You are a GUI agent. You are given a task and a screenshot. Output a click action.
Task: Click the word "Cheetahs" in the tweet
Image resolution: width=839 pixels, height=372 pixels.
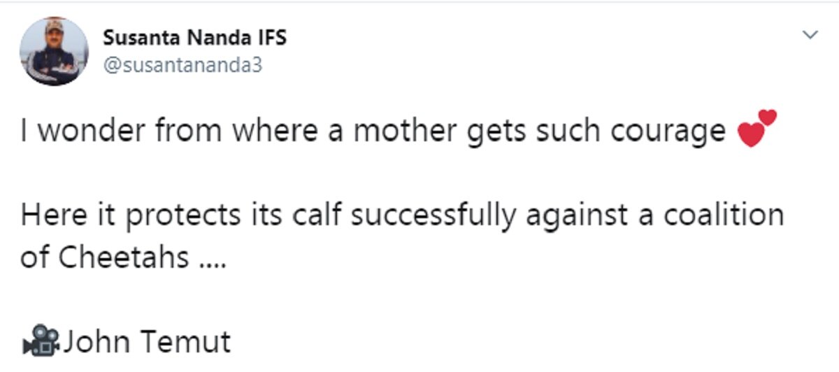click(x=124, y=258)
